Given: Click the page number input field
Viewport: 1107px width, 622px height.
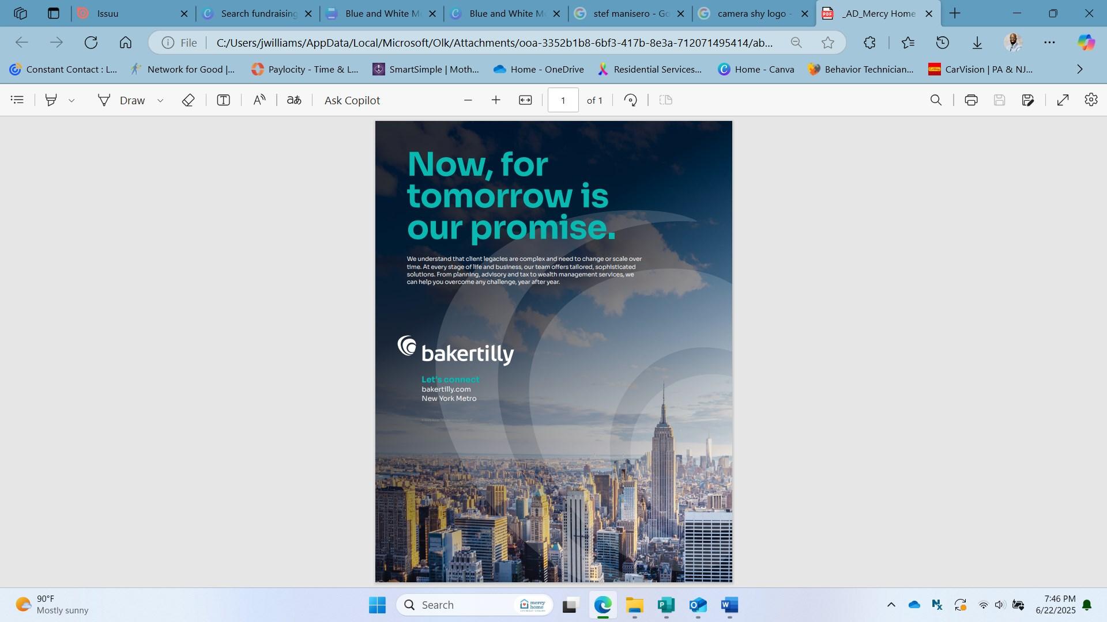Looking at the screenshot, I should [x=563, y=100].
